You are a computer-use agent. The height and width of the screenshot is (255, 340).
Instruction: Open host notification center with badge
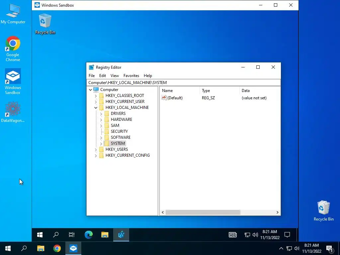click(x=329, y=249)
